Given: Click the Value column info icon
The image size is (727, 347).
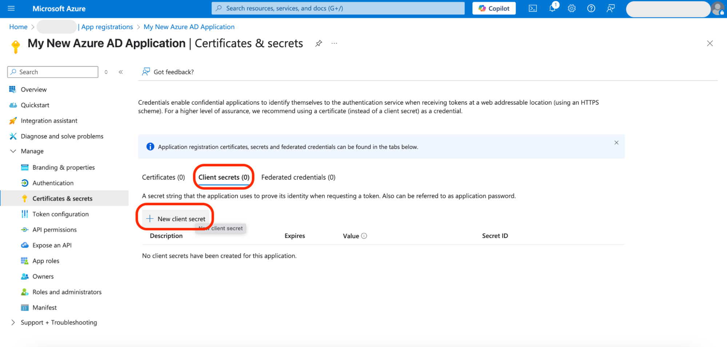Looking at the screenshot, I should point(364,236).
